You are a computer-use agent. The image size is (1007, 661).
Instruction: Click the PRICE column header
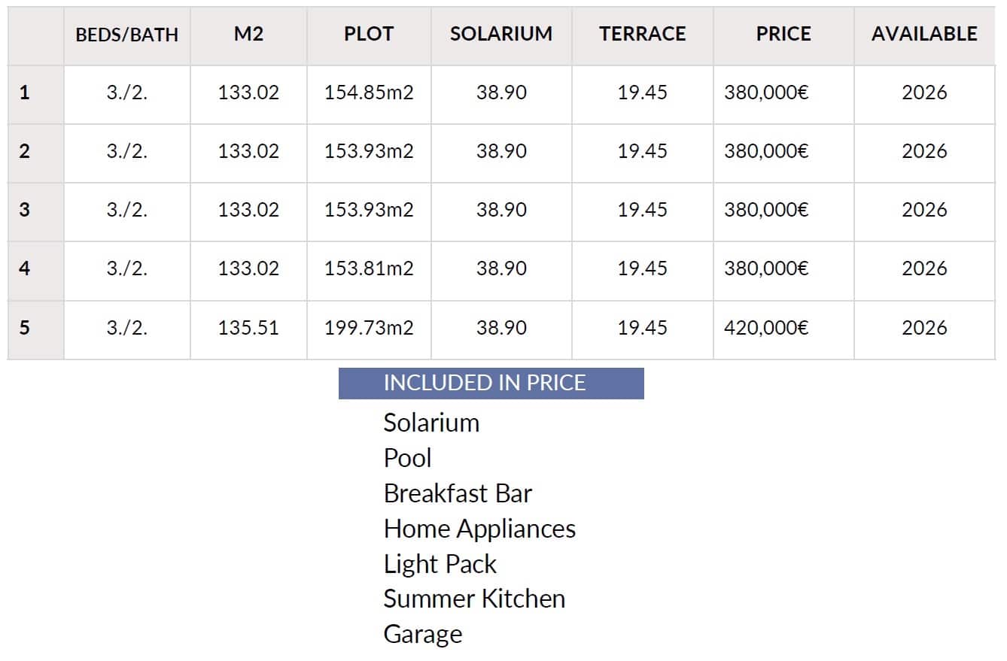pyautogui.click(x=783, y=34)
